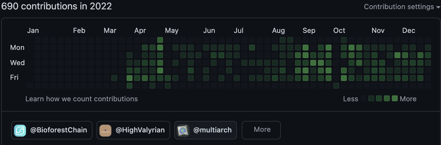Click the 'Fri' weekday label

(x=14, y=77)
